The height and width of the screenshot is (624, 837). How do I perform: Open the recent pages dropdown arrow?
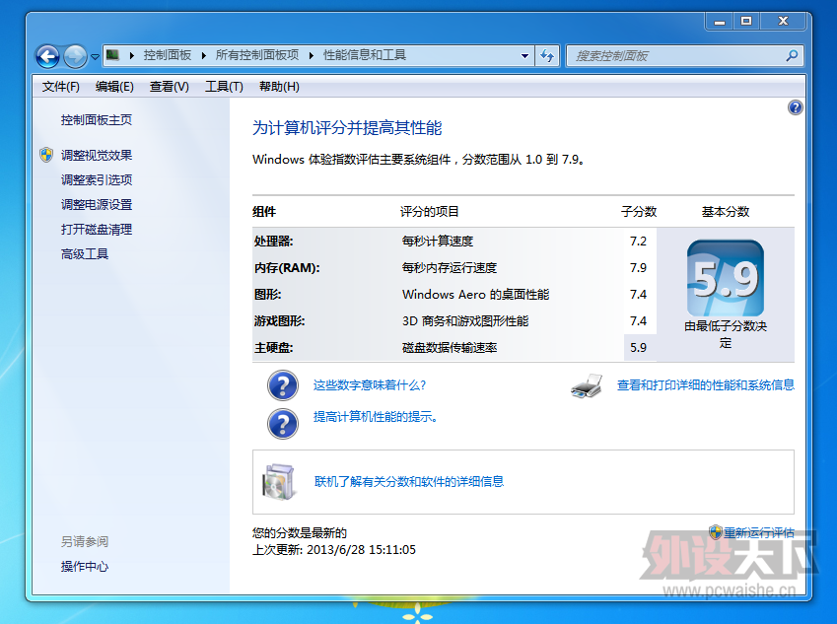[x=95, y=56]
